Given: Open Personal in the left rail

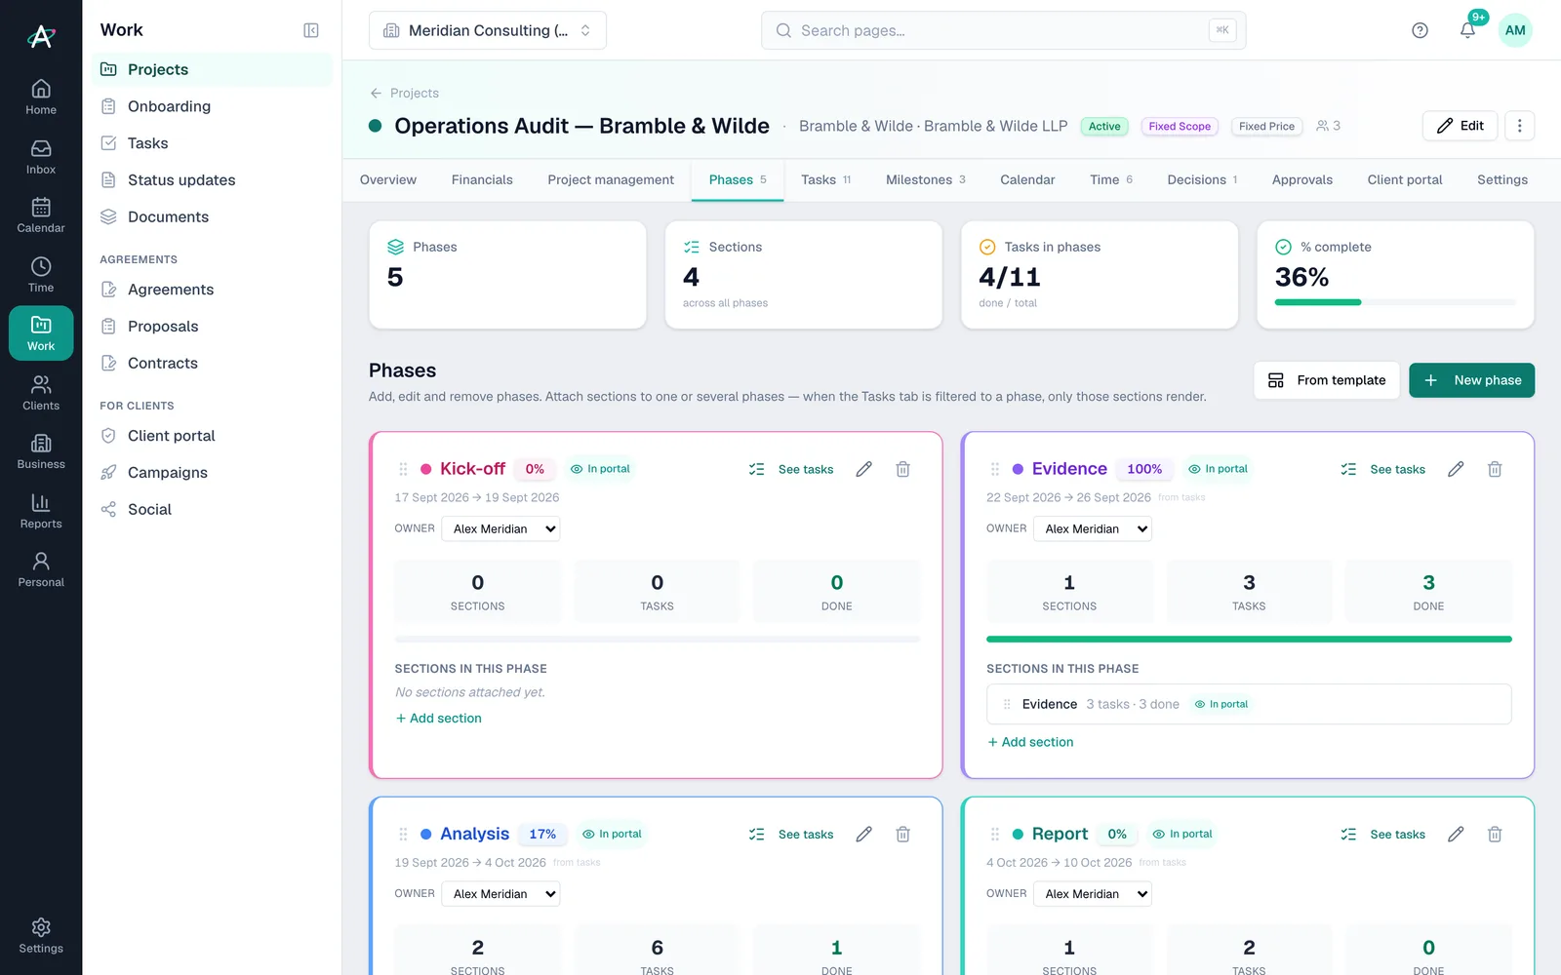Looking at the screenshot, I should [41, 569].
